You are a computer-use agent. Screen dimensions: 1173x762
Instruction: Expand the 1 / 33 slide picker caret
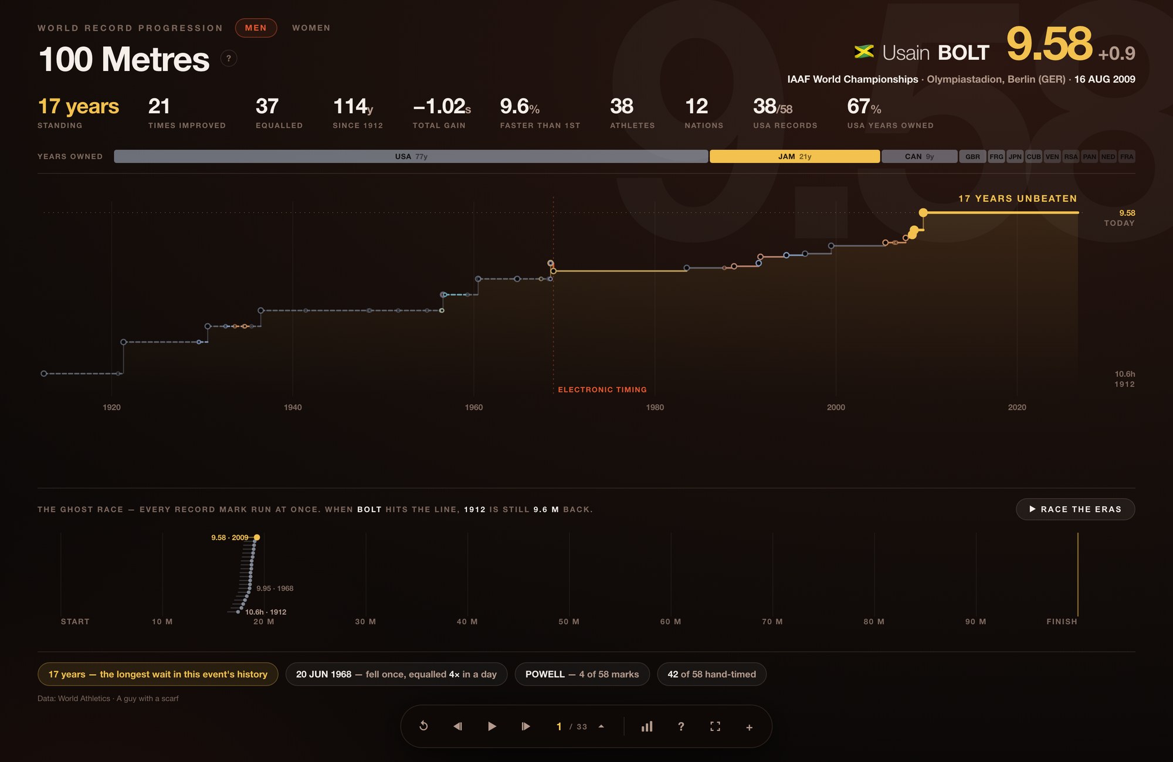601,726
